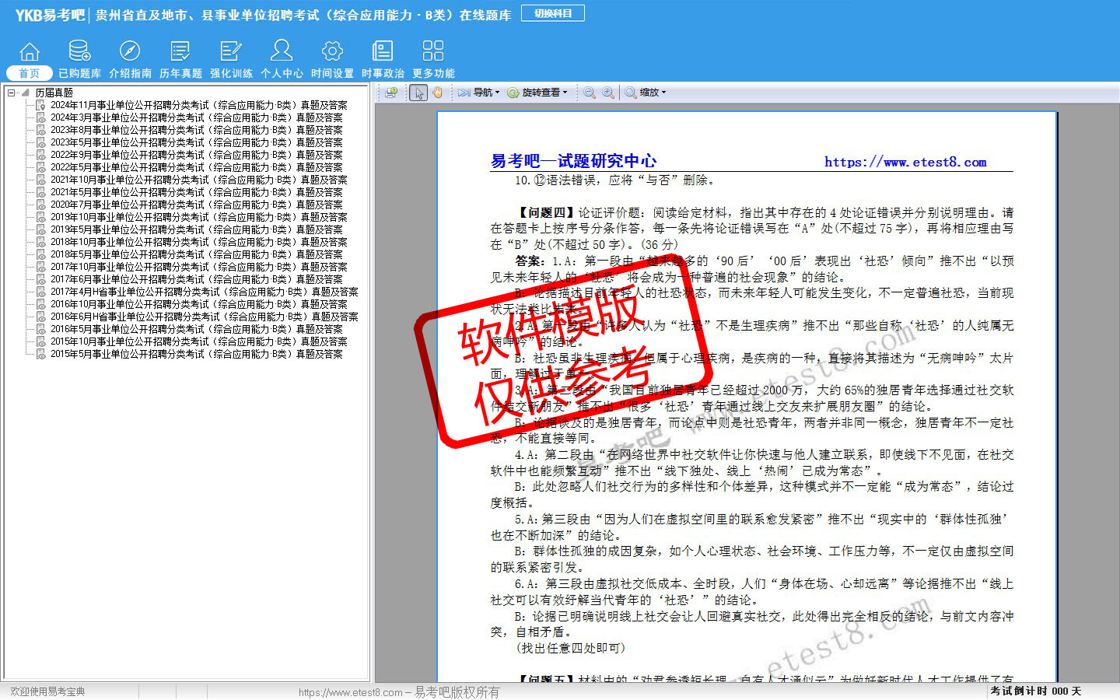The height and width of the screenshot is (700, 1120).
Task: Open the 导航 navigation dropdown
Action: coord(478,93)
